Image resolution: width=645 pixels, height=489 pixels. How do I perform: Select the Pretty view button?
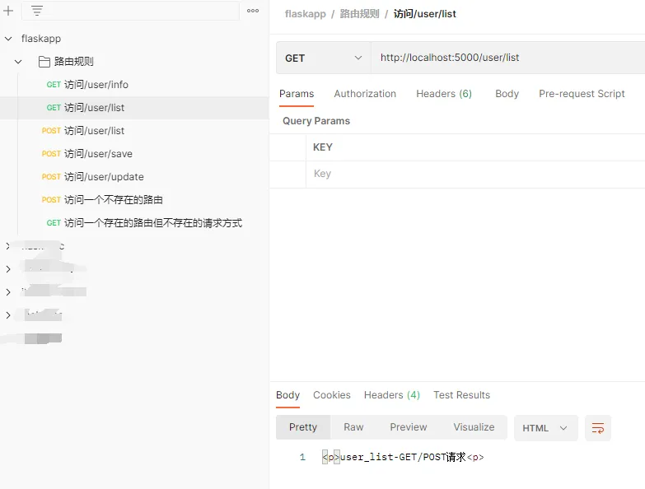[303, 427]
